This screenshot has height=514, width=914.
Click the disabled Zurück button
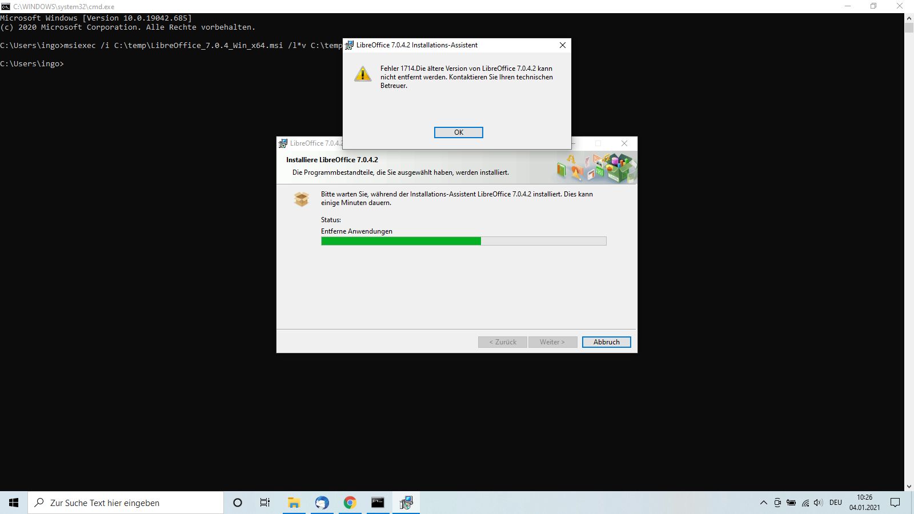[x=503, y=342]
